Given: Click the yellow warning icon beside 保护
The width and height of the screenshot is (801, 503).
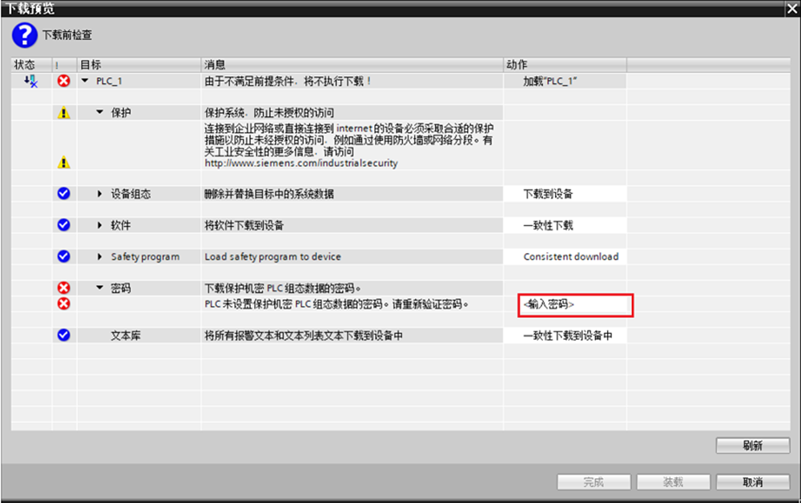Looking at the screenshot, I should click(64, 112).
